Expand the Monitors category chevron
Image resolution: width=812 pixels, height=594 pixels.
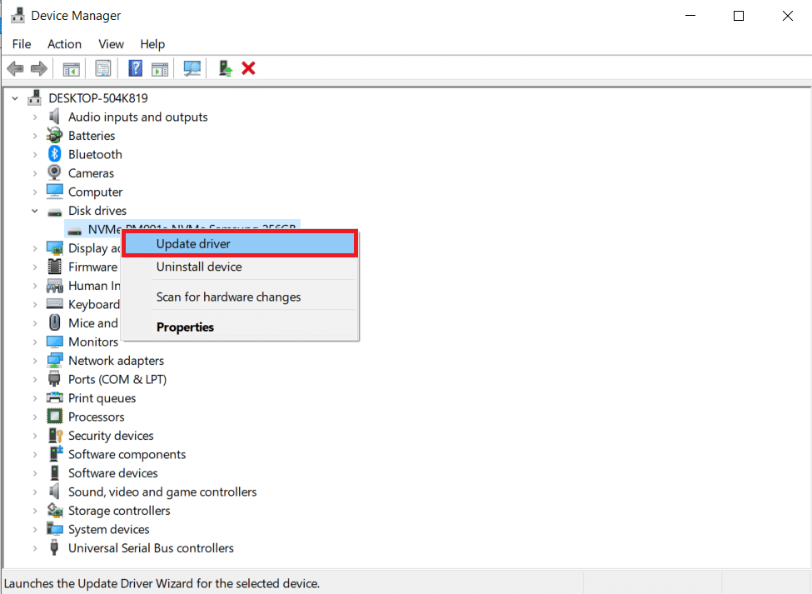click(x=35, y=342)
